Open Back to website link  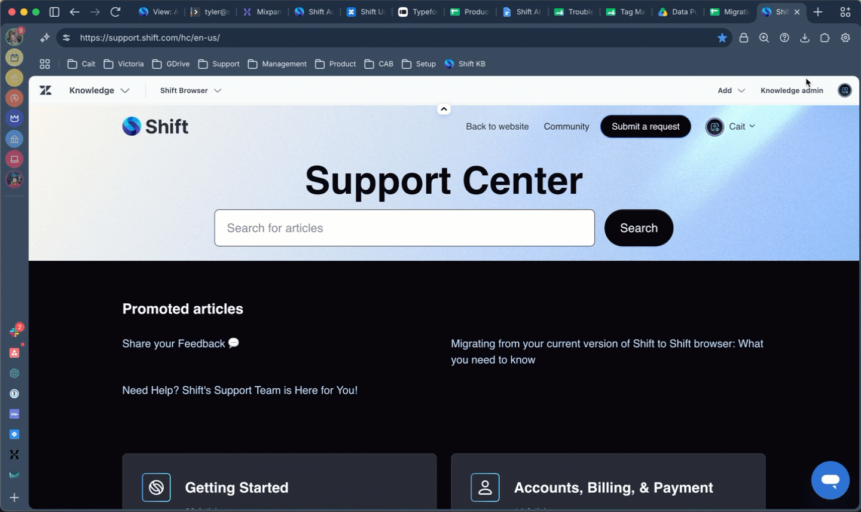497,126
